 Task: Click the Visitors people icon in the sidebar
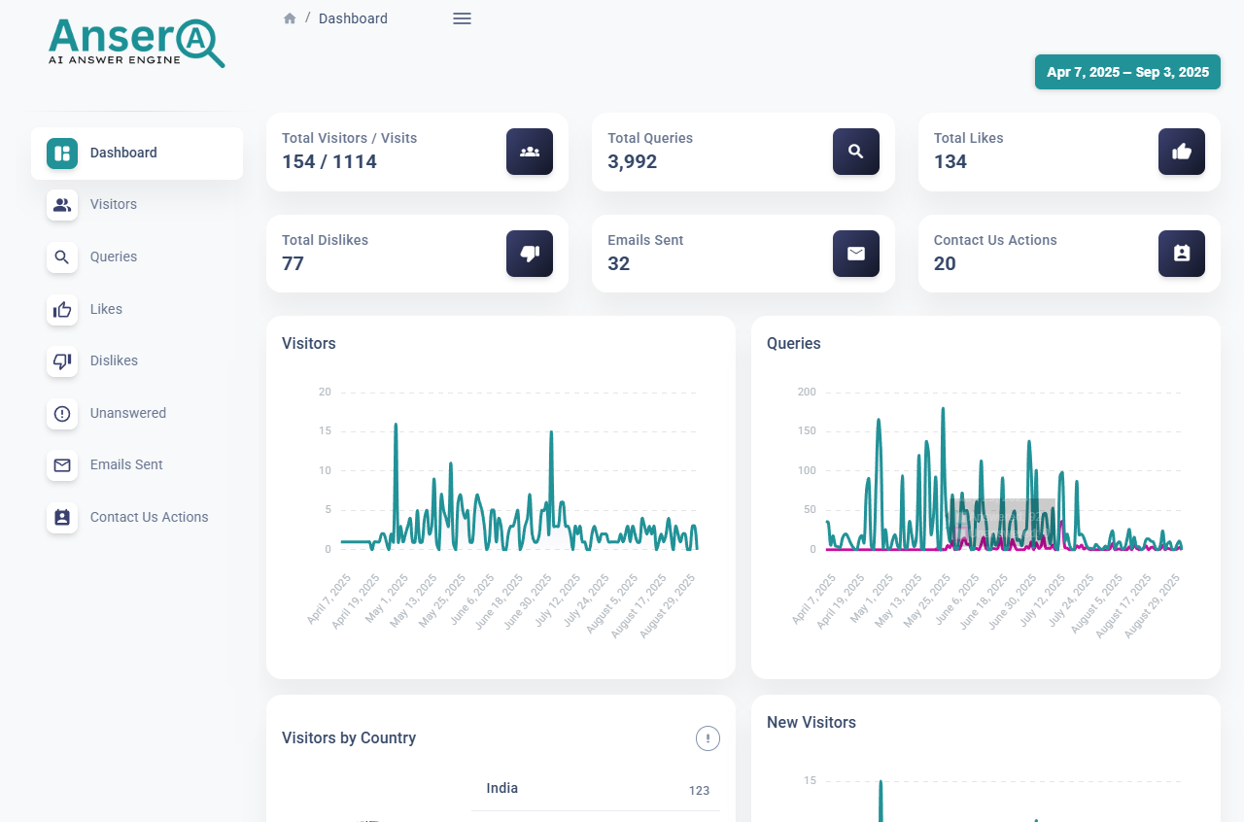[61, 205]
